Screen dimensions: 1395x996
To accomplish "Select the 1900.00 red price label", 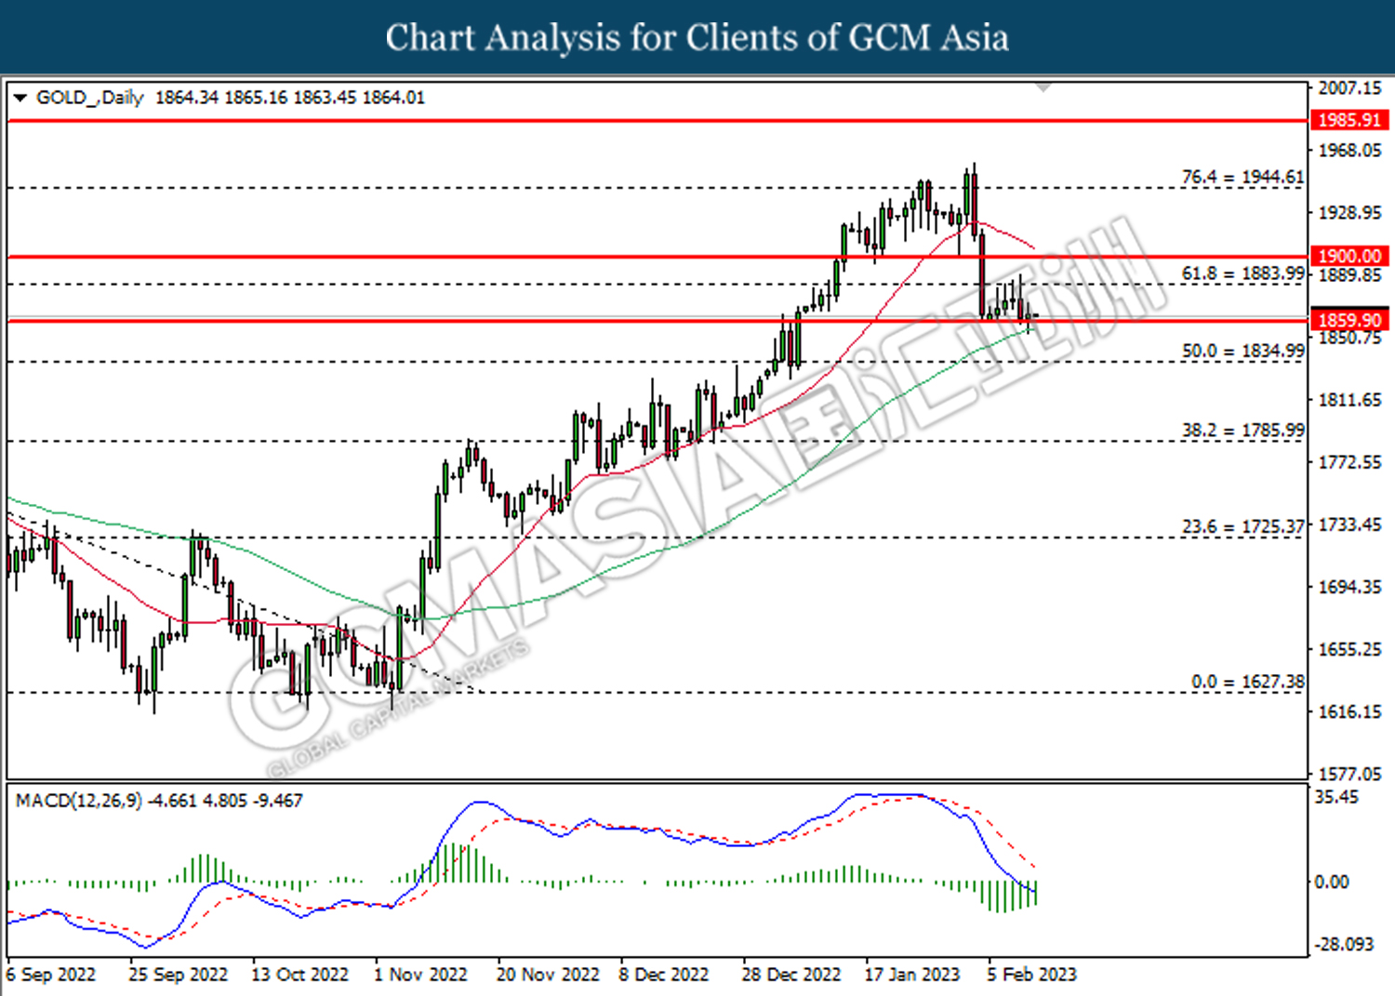I will tap(1350, 256).
